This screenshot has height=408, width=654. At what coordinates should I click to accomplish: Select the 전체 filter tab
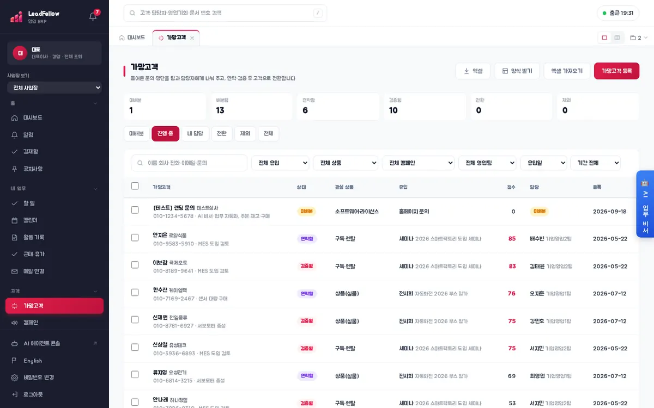tap(268, 133)
